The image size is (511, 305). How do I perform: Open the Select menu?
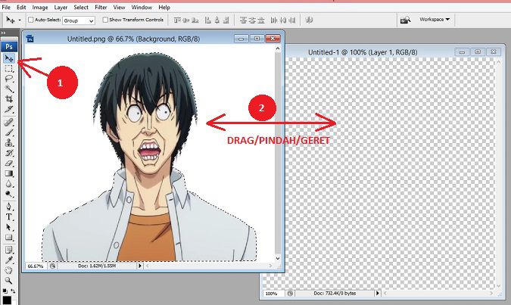pyautogui.click(x=81, y=7)
